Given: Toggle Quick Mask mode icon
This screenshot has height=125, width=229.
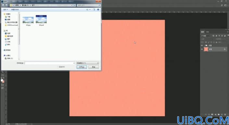Looking at the screenshot, I should (3, 85).
